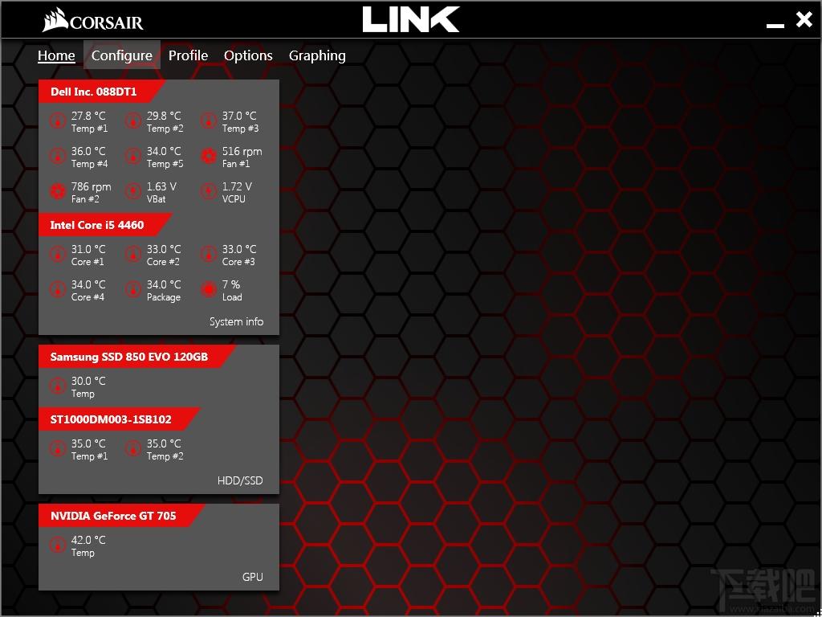822x617 pixels.
Task: Select the 31.0 °C Core #1 reading
Action: (x=88, y=249)
